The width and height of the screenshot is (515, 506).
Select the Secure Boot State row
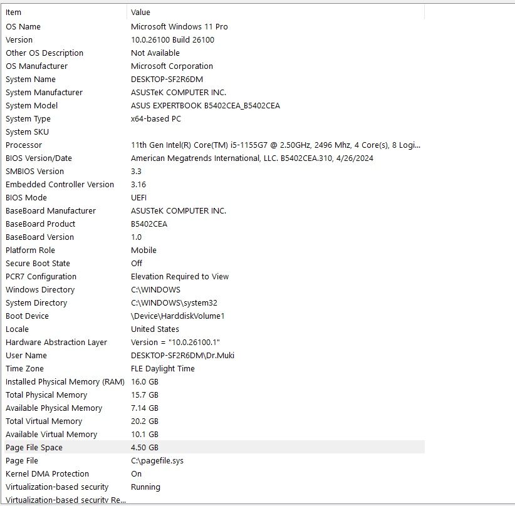click(214, 263)
